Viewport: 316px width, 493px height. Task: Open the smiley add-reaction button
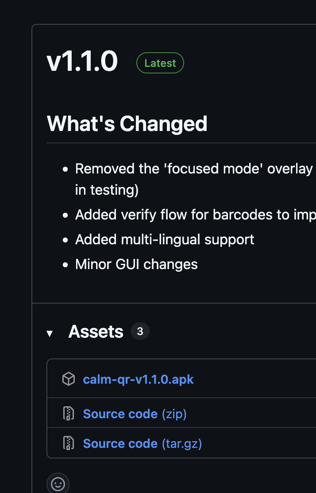click(58, 484)
